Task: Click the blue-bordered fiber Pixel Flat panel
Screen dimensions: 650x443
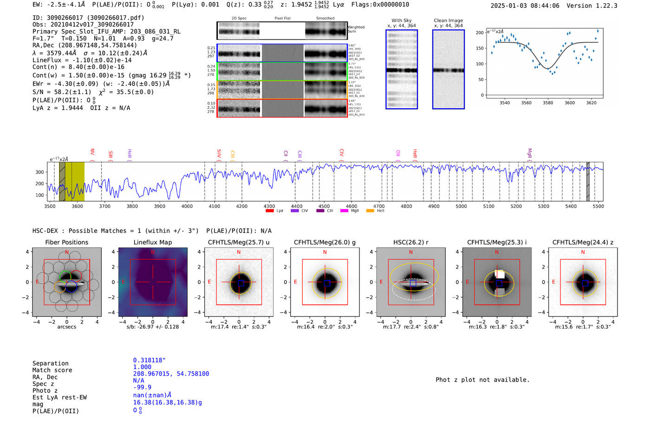Action: (x=283, y=53)
